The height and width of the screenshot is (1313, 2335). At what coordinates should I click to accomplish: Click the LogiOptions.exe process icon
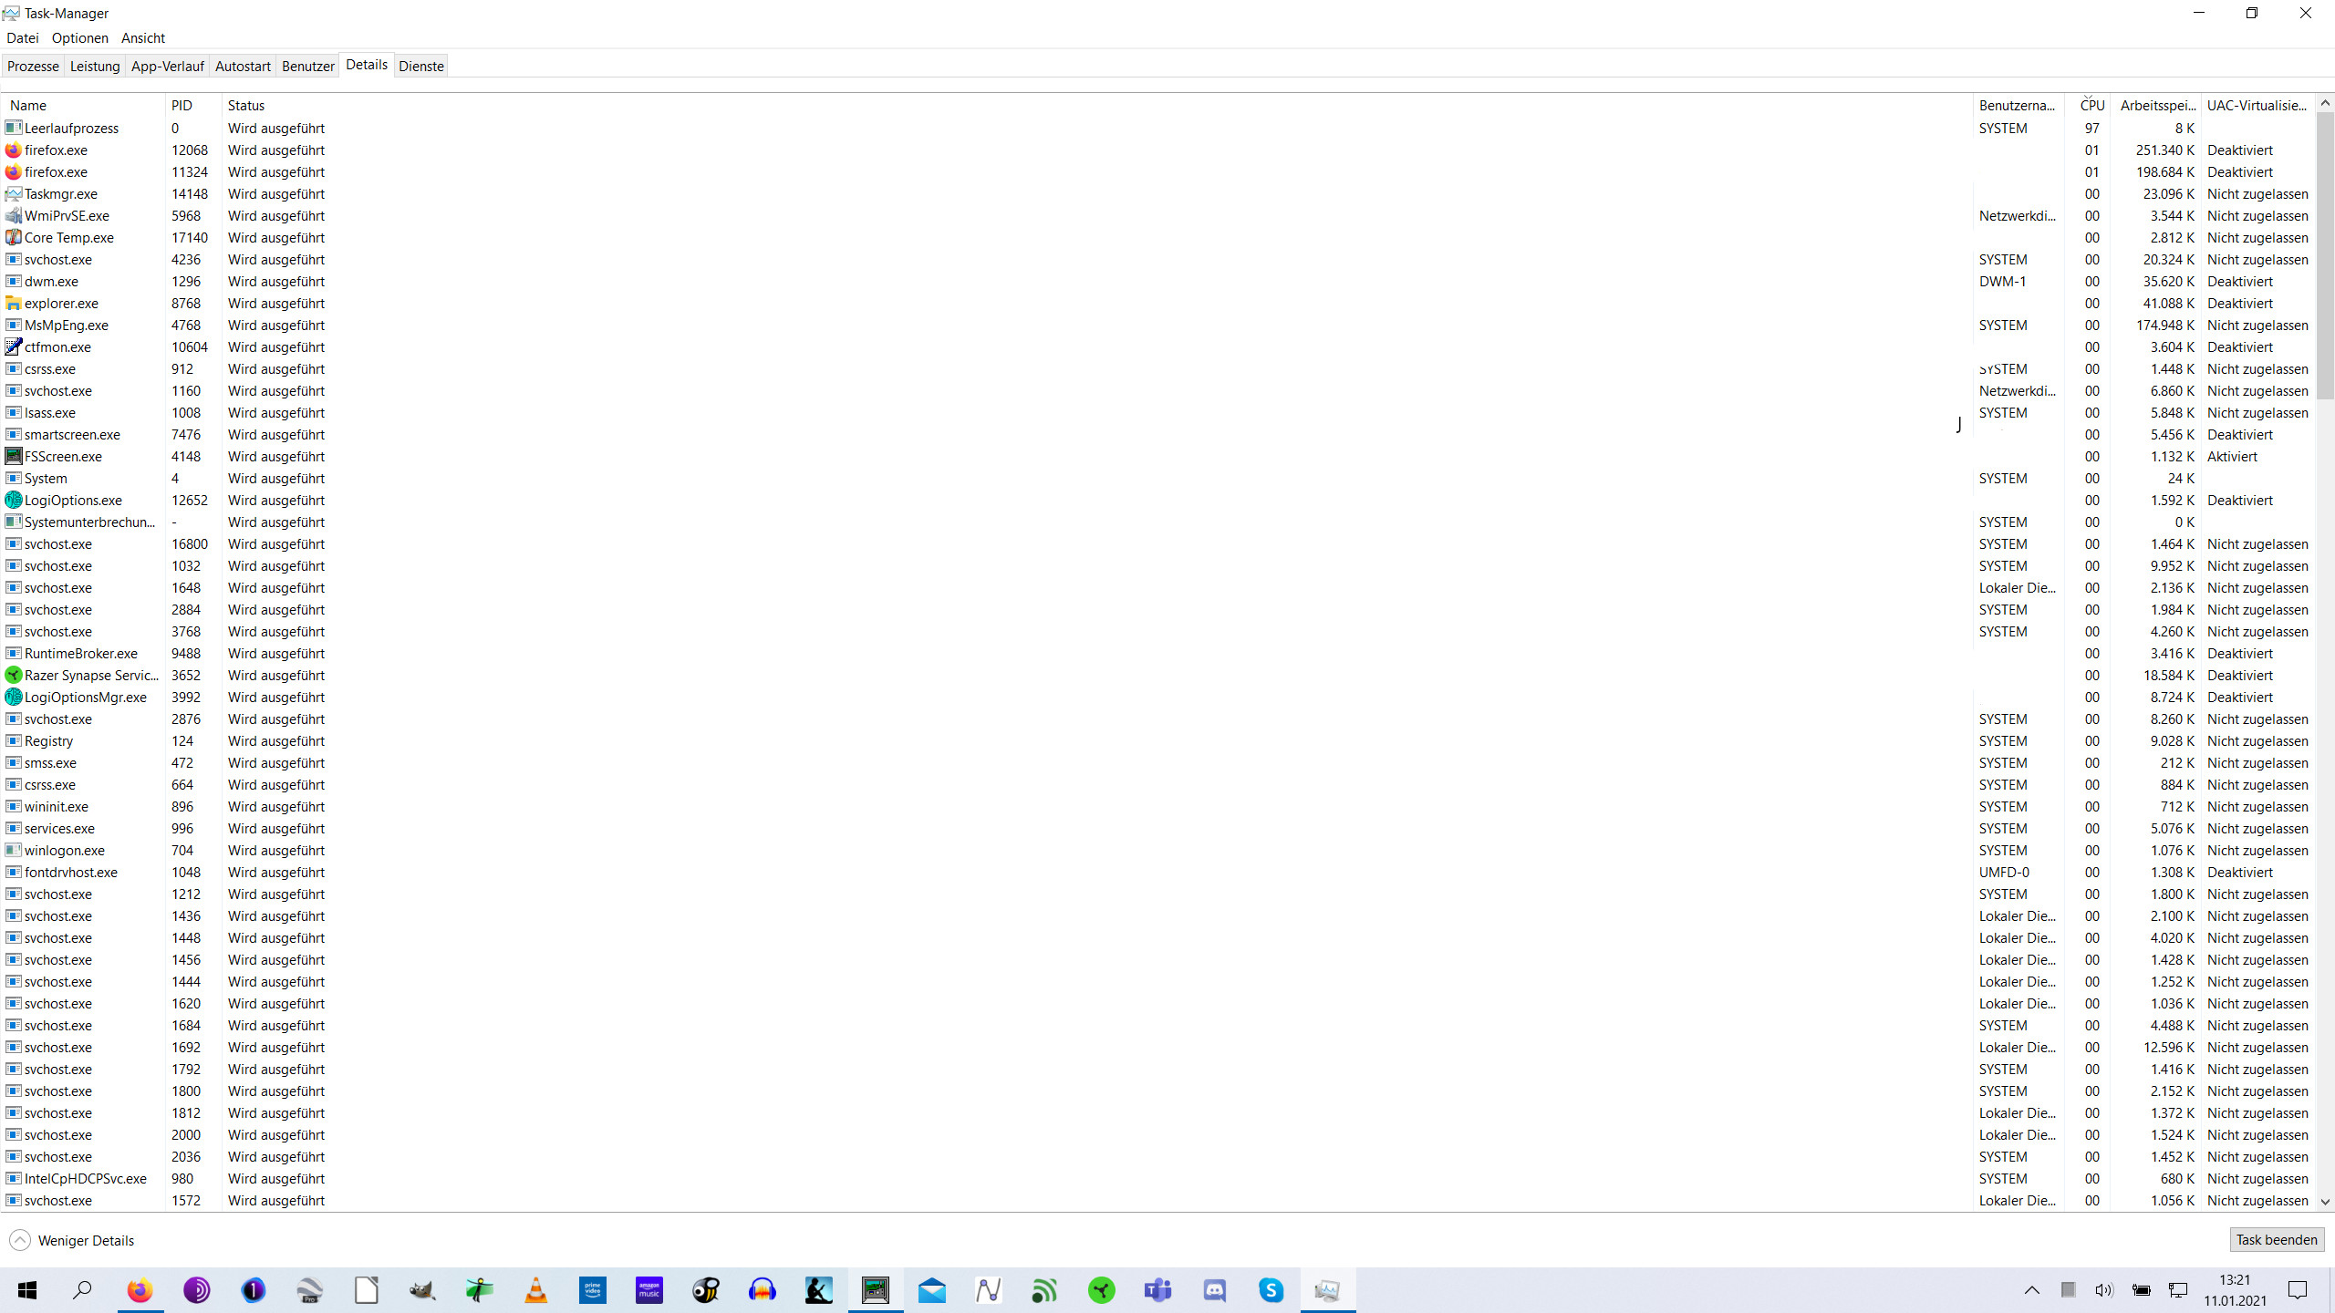13,501
